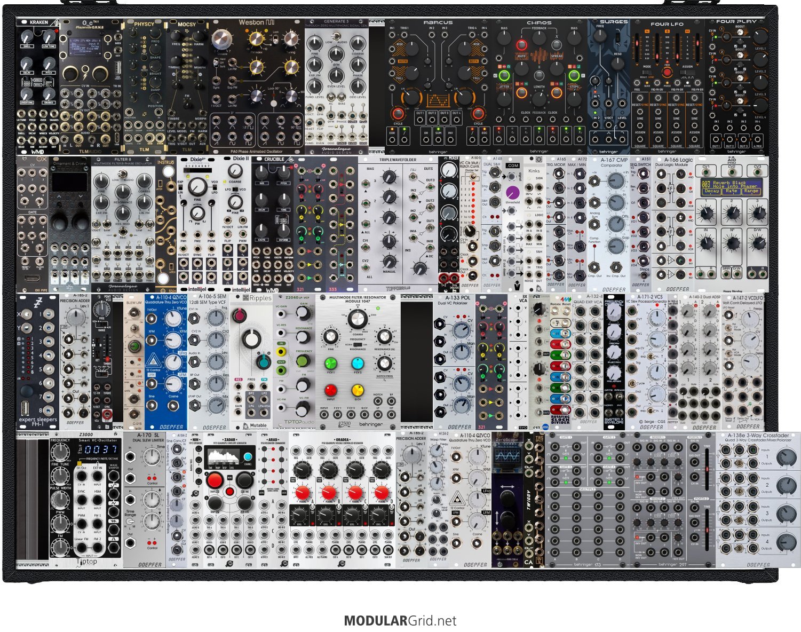Select the WMD Crucible module
The height and width of the screenshot is (632, 801).
[x=273, y=224]
